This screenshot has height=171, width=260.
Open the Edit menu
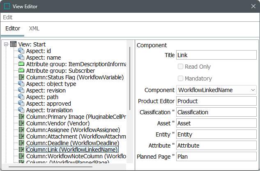[8, 17]
